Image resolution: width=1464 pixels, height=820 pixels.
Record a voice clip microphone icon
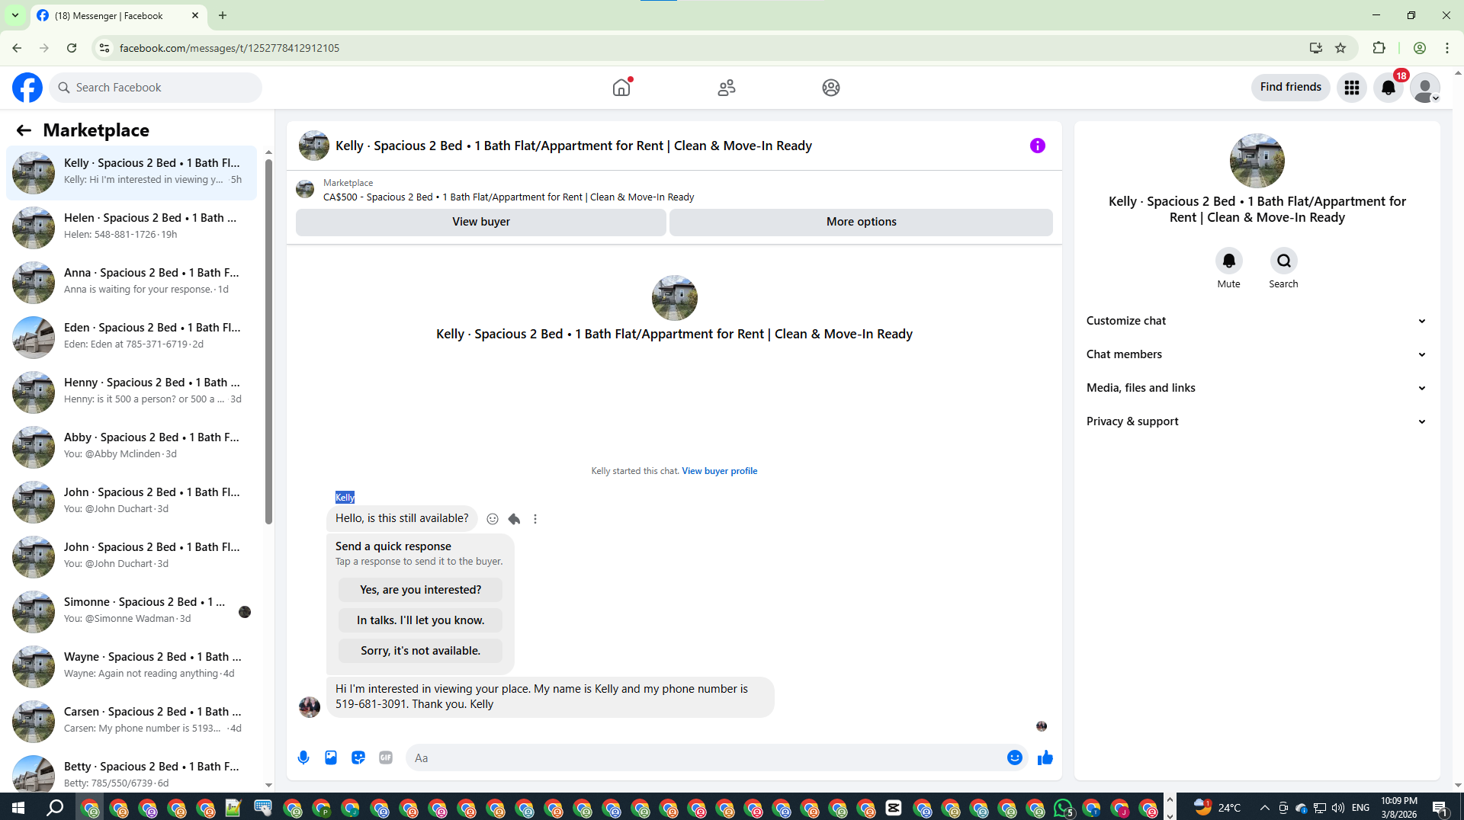tap(303, 758)
